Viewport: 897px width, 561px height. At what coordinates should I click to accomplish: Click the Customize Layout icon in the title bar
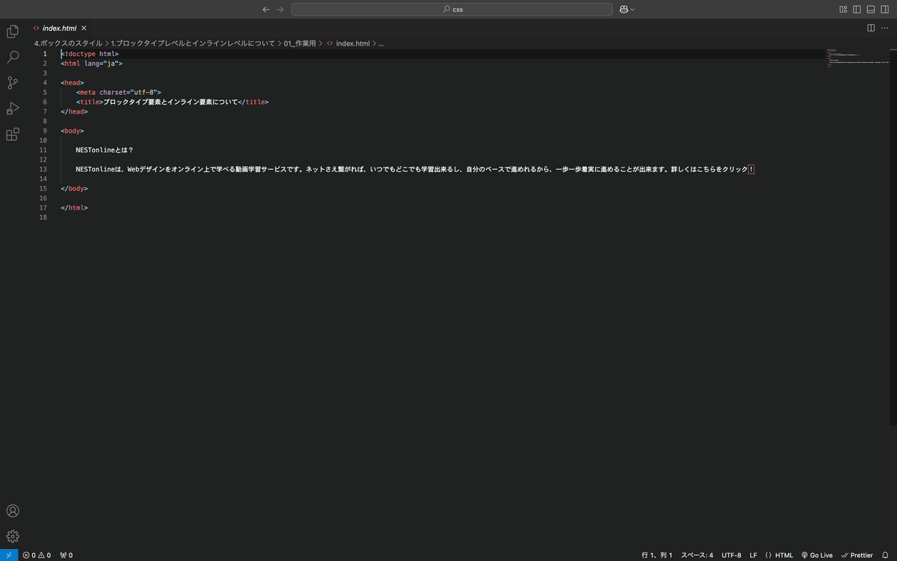842,9
